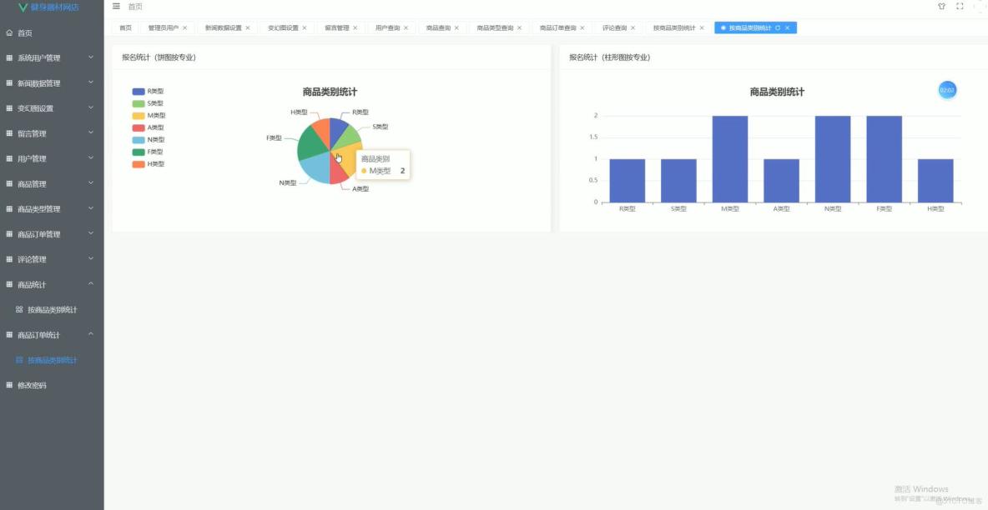Click the grid icon beside 按商品类别统计
This screenshot has width=988, height=510.
[18, 309]
